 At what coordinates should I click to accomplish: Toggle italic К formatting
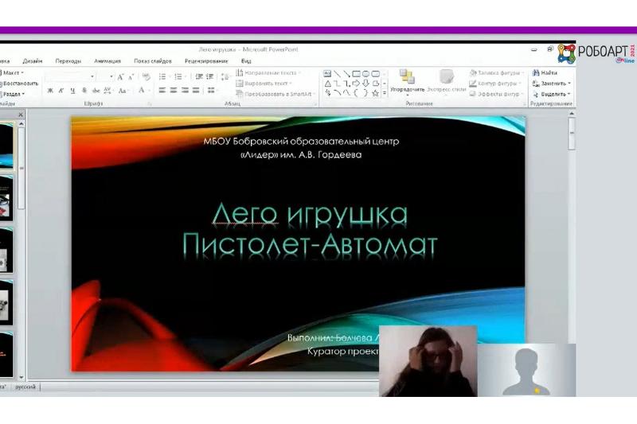pos(61,91)
